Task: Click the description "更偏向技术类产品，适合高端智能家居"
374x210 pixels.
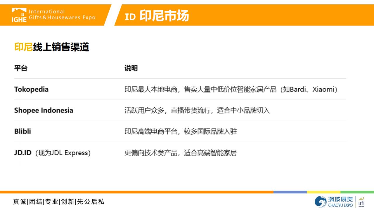Action: [181, 153]
